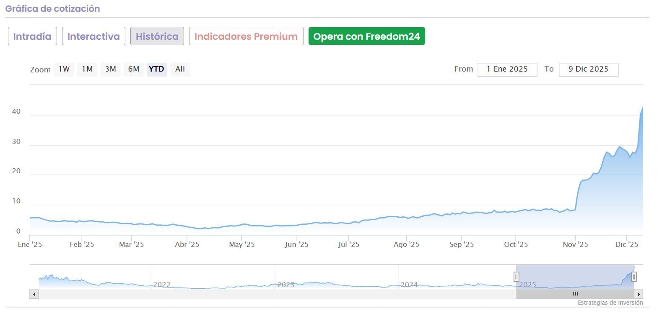Select the Histórica chart tab

click(x=157, y=36)
